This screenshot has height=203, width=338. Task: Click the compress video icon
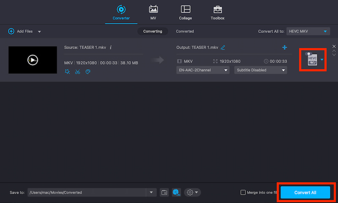pyautogui.click(x=284, y=47)
